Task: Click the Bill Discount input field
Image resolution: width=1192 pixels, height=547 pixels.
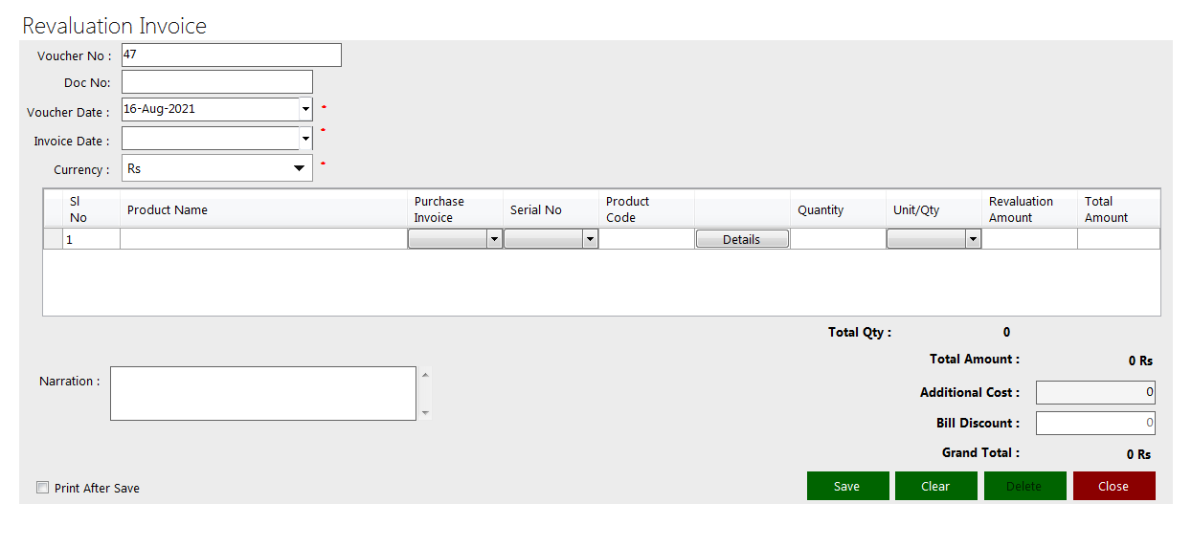Action: tap(1094, 423)
